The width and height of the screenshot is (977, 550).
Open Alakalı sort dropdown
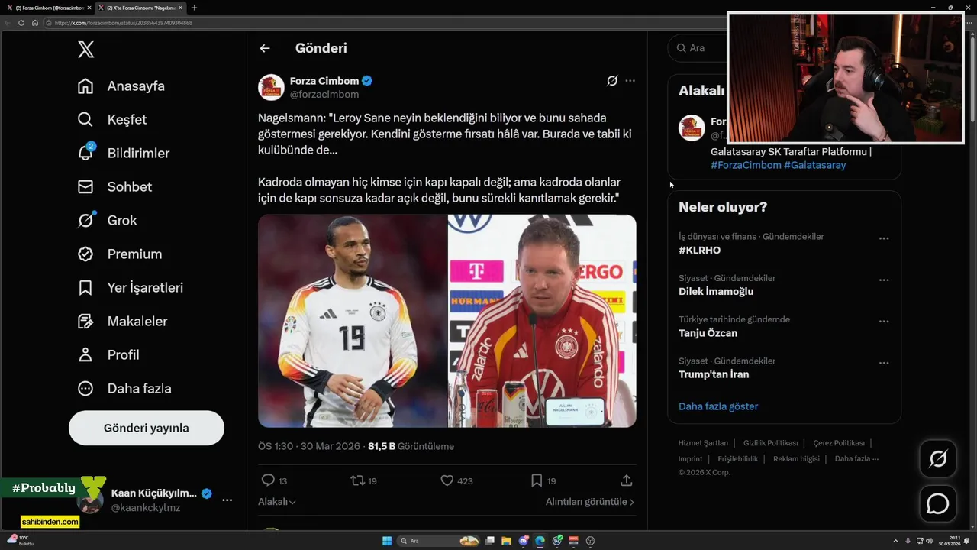click(x=277, y=502)
